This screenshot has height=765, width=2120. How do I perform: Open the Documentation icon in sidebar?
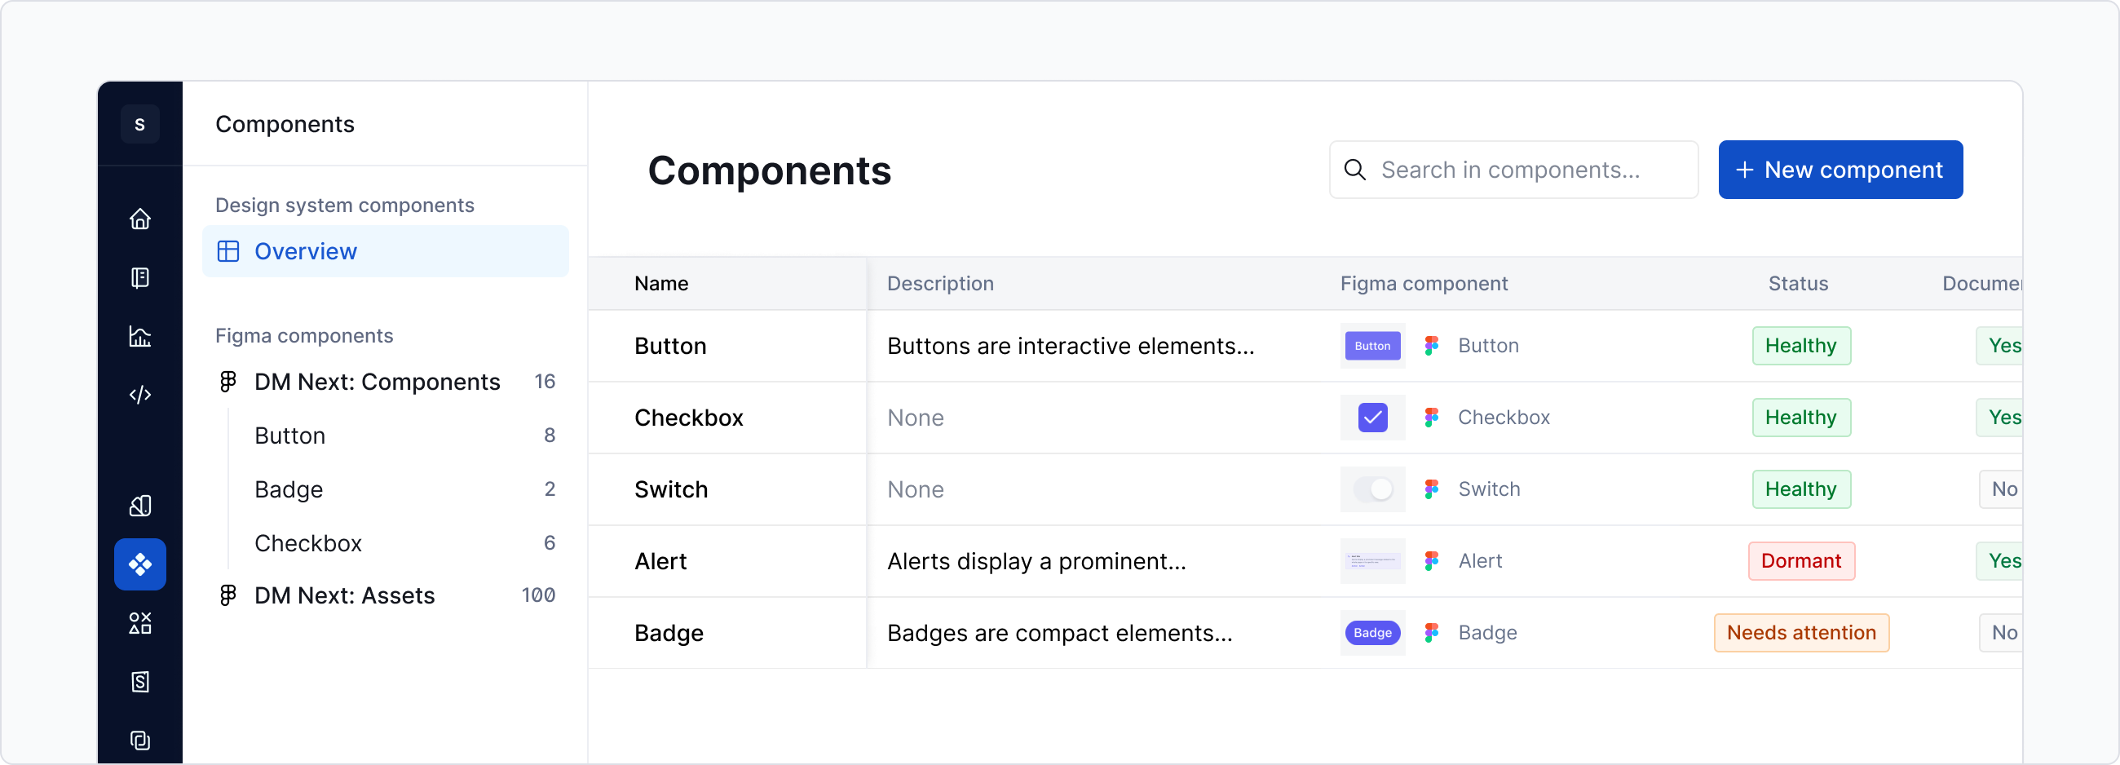coord(140,277)
